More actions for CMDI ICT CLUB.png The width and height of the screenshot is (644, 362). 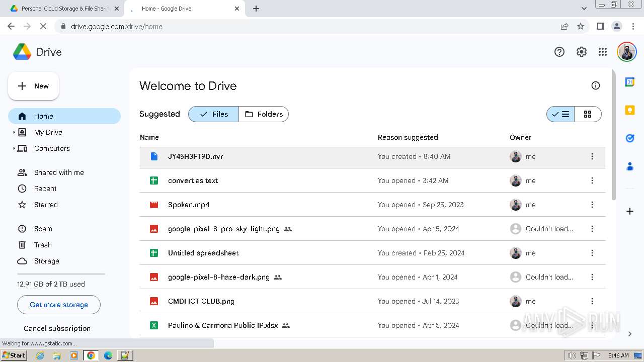tap(592, 301)
